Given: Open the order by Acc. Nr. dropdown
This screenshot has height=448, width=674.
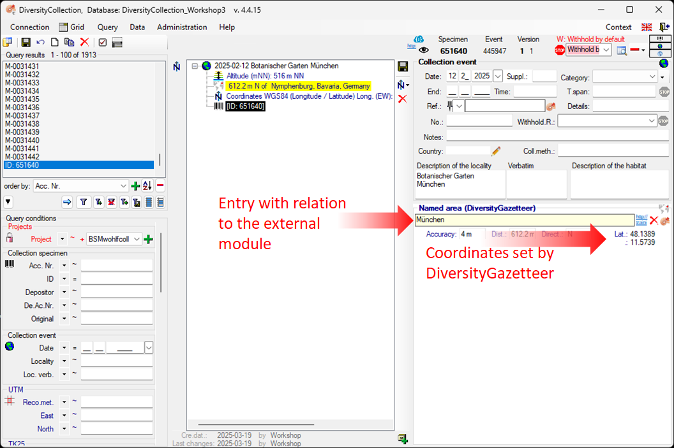Looking at the screenshot, I should click(123, 186).
